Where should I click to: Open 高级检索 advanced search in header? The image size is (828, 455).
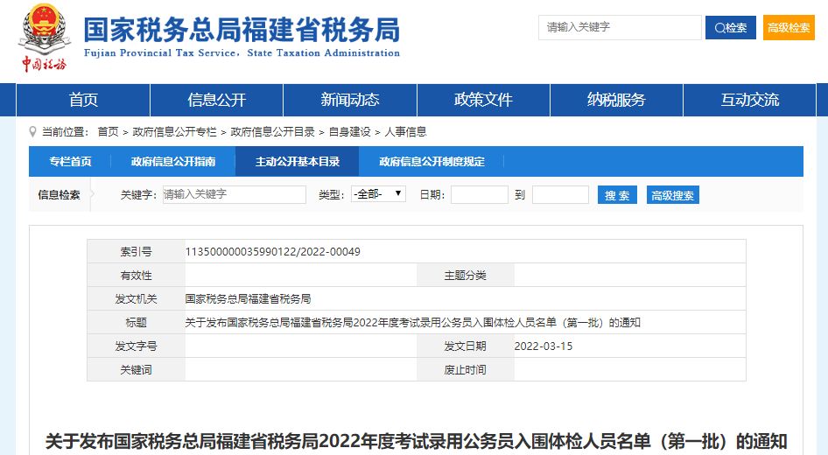789,27
